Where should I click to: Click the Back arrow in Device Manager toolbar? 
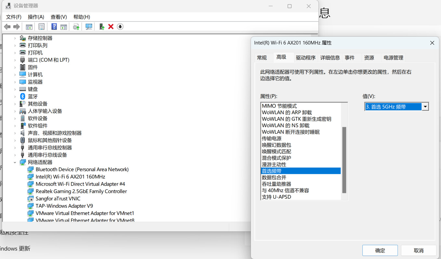(x=7, y=27)
